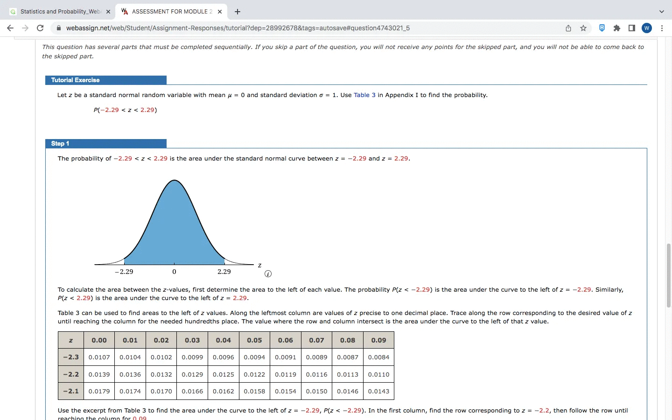
Task: Open the Chrome side panel icon
Action: coord(631,28)
